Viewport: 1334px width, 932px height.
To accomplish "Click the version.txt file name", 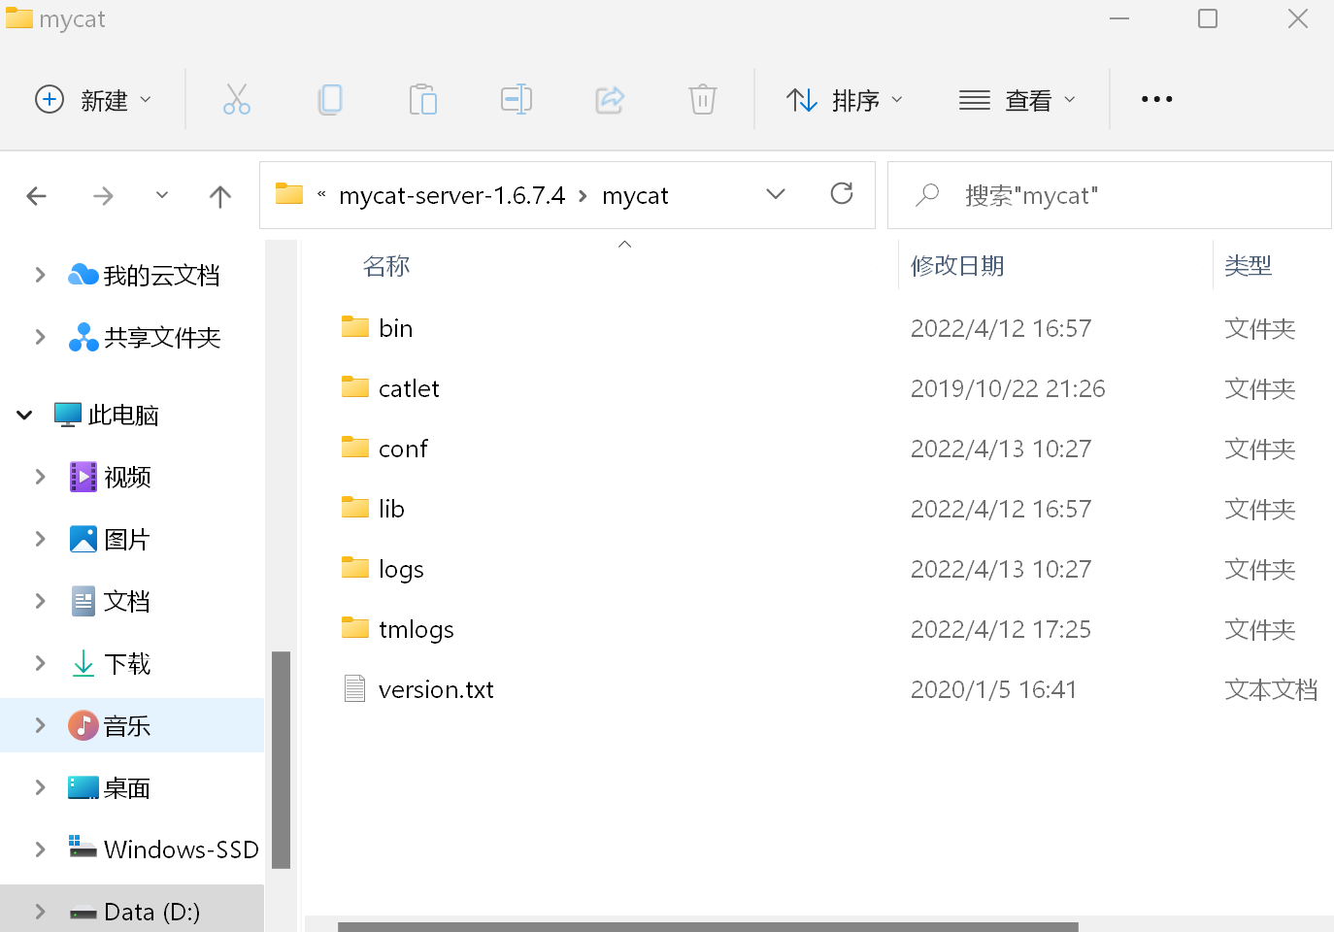I will tap(436, 689).
